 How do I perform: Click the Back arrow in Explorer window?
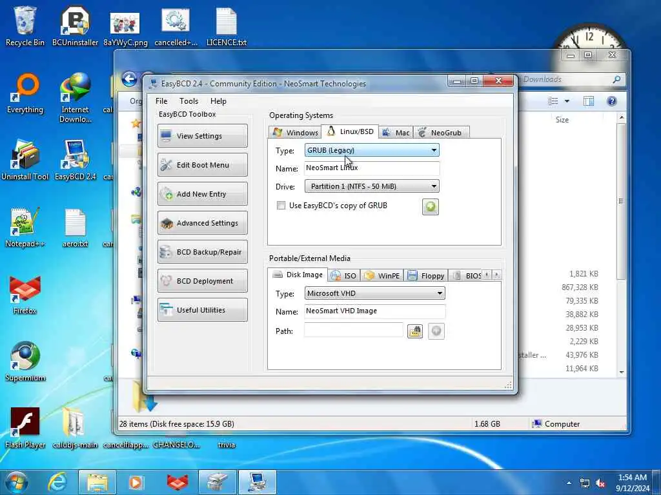(129, 79)
